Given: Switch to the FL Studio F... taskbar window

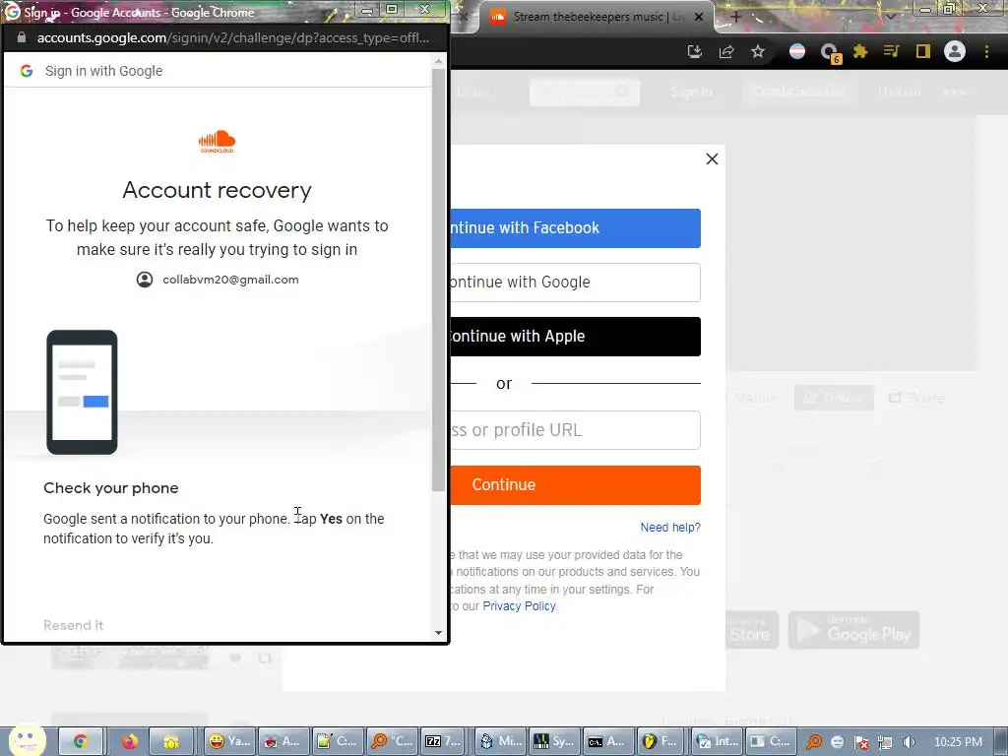Looking at the screenshot, I should pyautogui.click(x=662, y=742).
